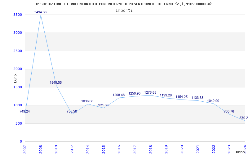Screen dimensions: 248x155
Task: Click the x-axis year label 2007
Action: click(25, 149)
